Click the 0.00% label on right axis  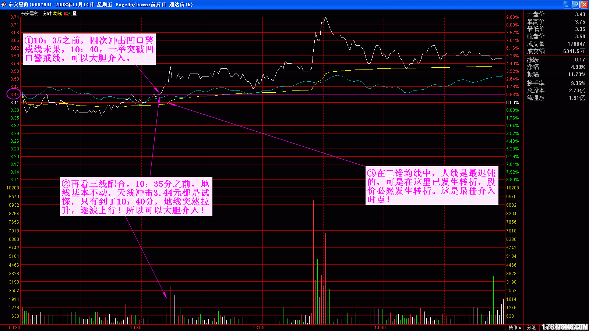pyautogui.click(x=512, y=103)
